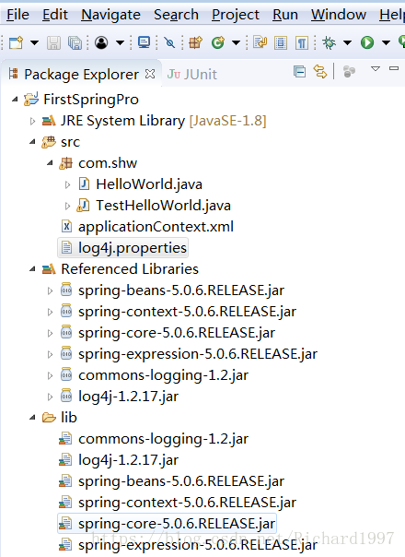405x557 pixels.
Task: Collapse the FirstSpringPro project node
Action: tap(15, 100)
